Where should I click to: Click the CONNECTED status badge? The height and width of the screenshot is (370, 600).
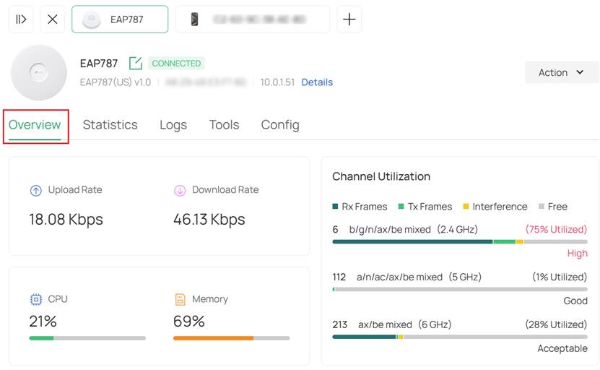[176, 63]
